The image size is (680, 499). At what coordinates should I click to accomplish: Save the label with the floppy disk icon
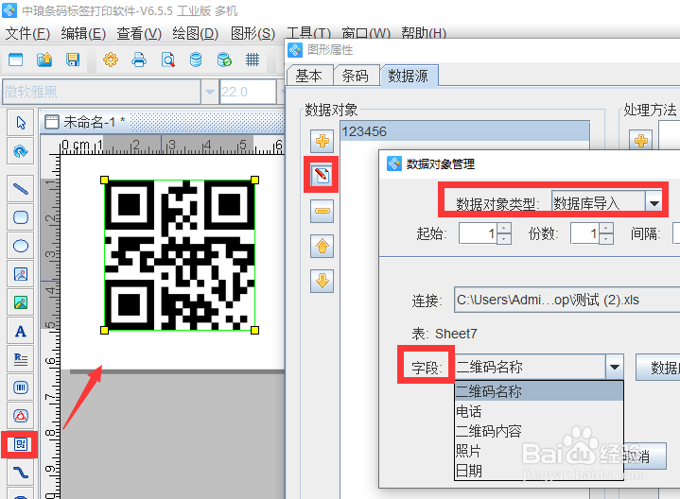coord(73,60)
